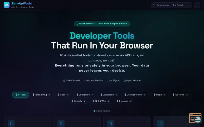Switch to Converters category

click(x=85, y=95)
